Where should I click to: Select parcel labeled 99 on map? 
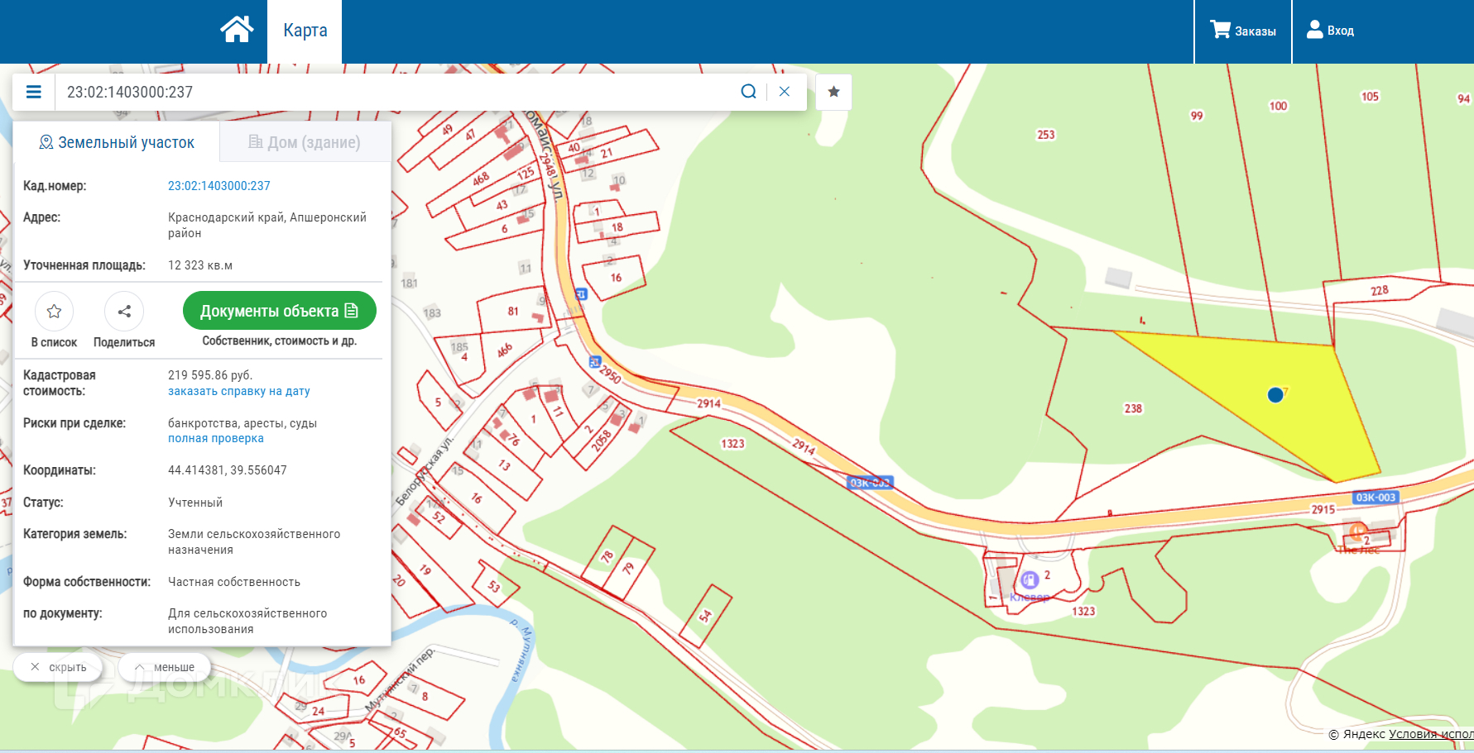tap(1197, 116)
